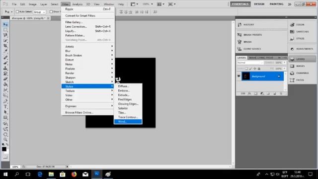The image size is (318, 179).
Task: Open Microsoft Edge from taskbar
Action: coord(40,174)
